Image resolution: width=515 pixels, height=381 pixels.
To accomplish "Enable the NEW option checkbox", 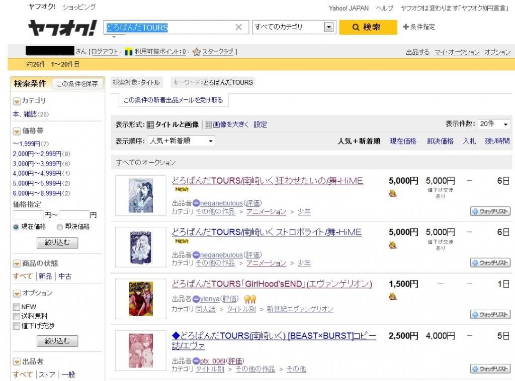I will point(17,307).
